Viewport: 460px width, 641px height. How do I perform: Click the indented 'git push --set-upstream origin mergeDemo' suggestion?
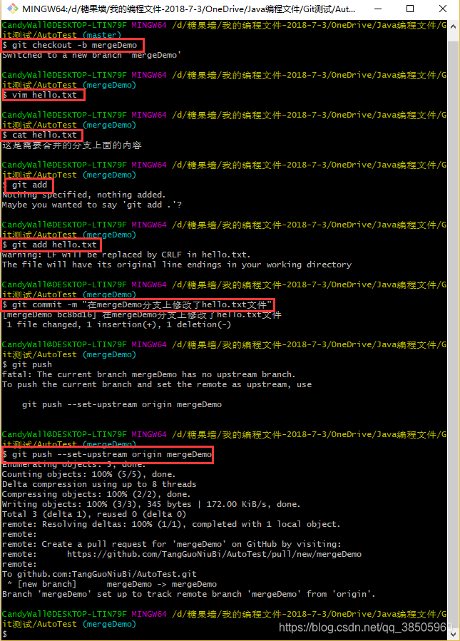click(122, 404)
